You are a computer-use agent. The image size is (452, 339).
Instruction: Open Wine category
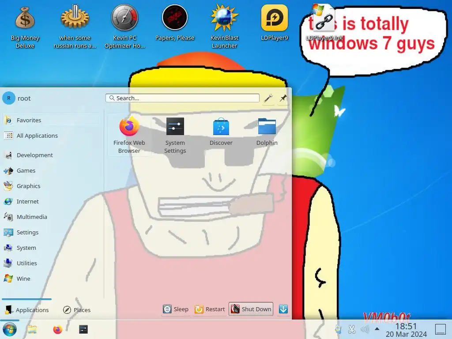[x=52, y=279]
